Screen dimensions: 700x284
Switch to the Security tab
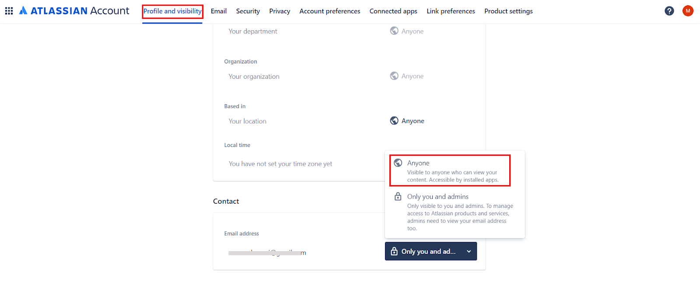(248, 11)
